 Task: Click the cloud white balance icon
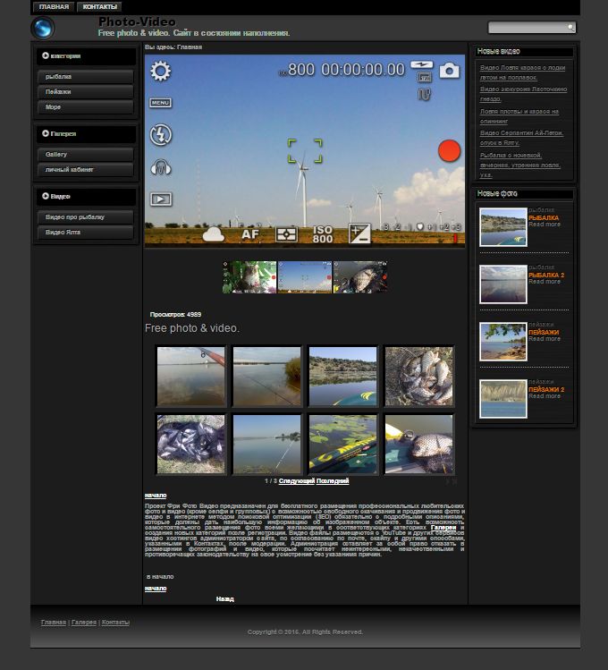[x=214, y=234]
